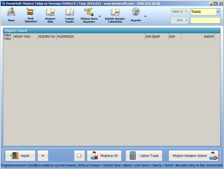Sort by HESAP TÜRÜ column header
224x169 pixels.
point(26,37)
